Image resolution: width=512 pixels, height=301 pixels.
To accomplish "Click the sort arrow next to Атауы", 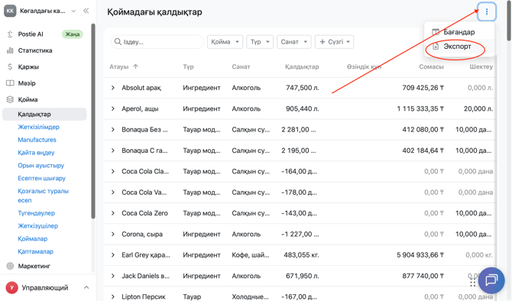I will pyautogui.click(x=136, y=66).
